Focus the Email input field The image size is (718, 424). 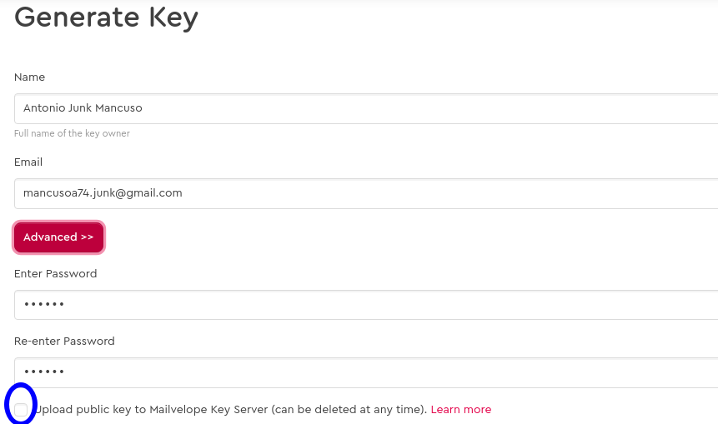click(x=366, y=193)
